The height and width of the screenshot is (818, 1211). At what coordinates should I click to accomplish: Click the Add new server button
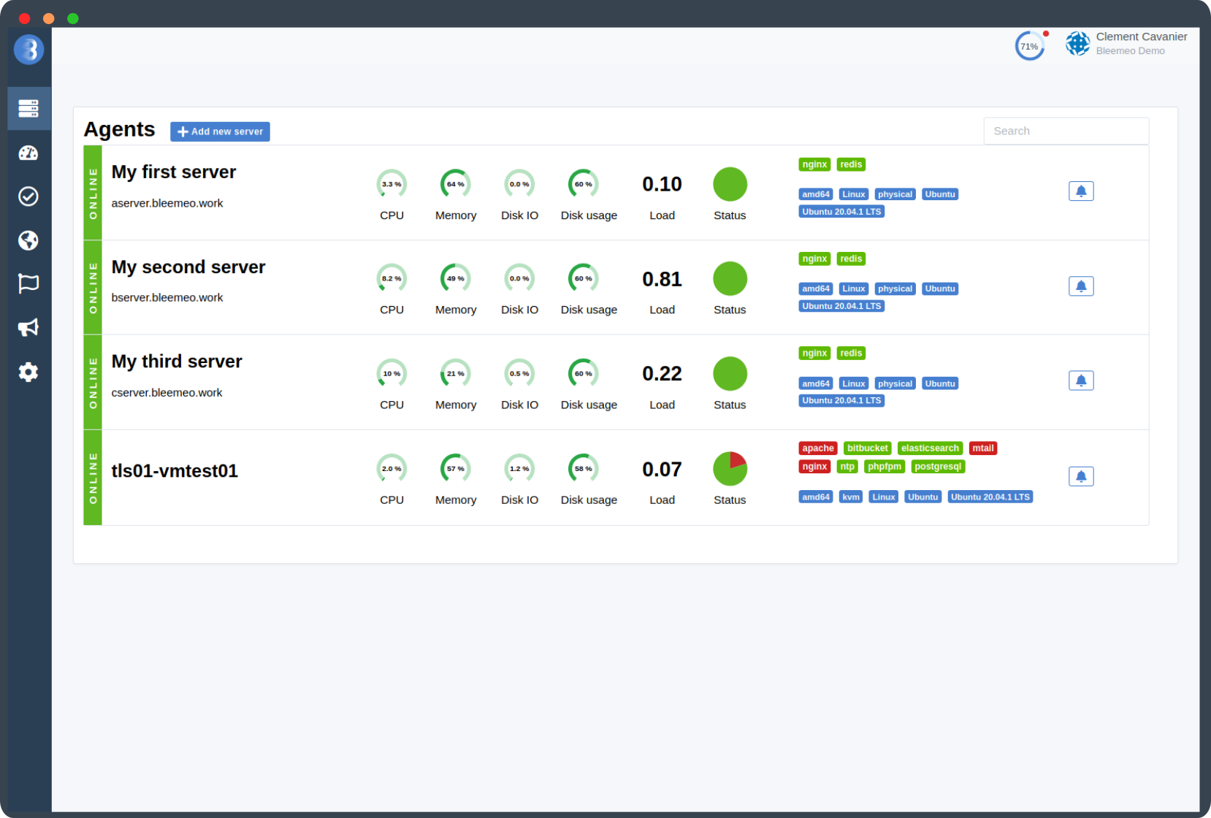tap(220, 131)
